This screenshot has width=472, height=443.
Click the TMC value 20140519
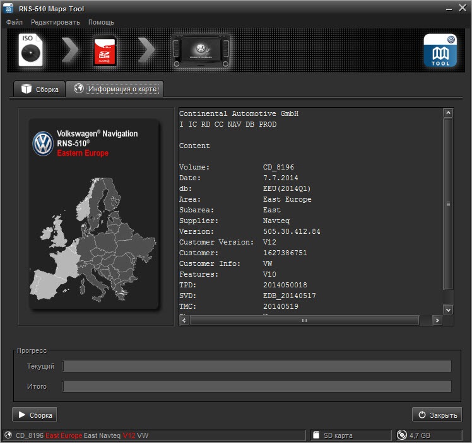point(281,306)
